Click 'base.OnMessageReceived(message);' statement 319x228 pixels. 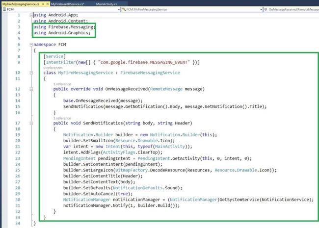(x=103, y=101)
